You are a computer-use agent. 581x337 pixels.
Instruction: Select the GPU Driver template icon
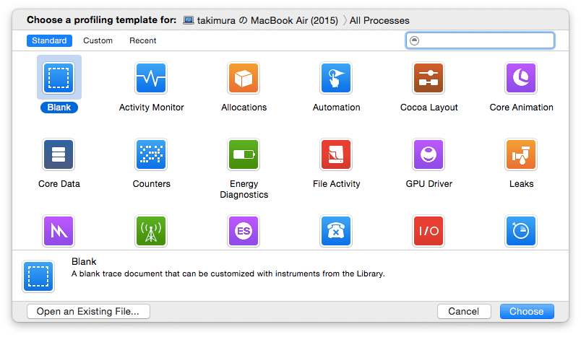click(429, 154)
